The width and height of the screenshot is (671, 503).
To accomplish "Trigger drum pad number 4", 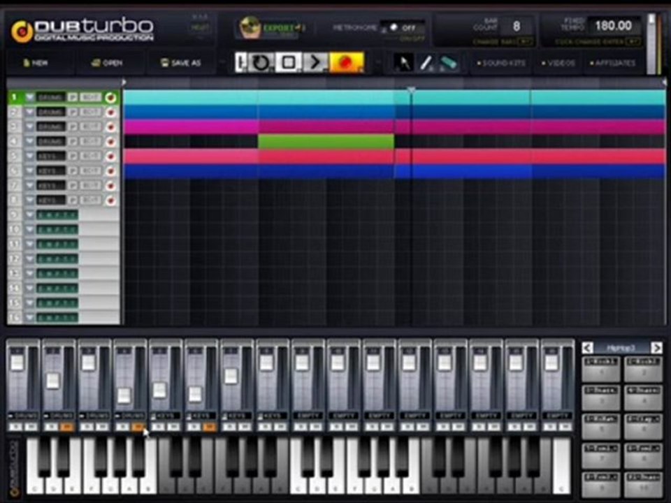I will click(643, 398).
